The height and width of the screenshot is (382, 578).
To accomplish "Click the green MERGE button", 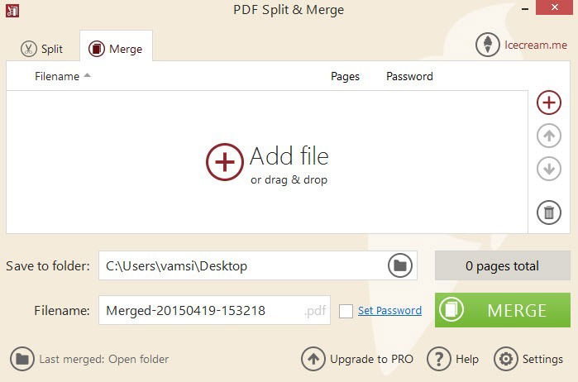I will pos(503,310).
